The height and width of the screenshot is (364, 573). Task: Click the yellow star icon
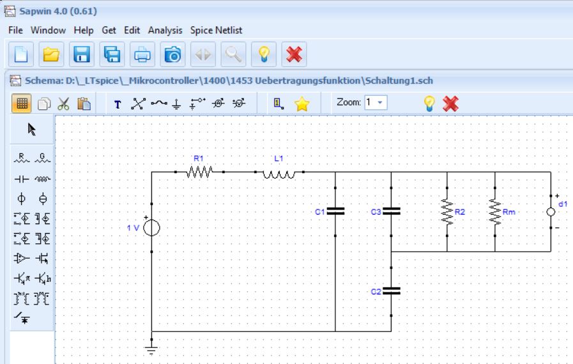pos(302,104)
